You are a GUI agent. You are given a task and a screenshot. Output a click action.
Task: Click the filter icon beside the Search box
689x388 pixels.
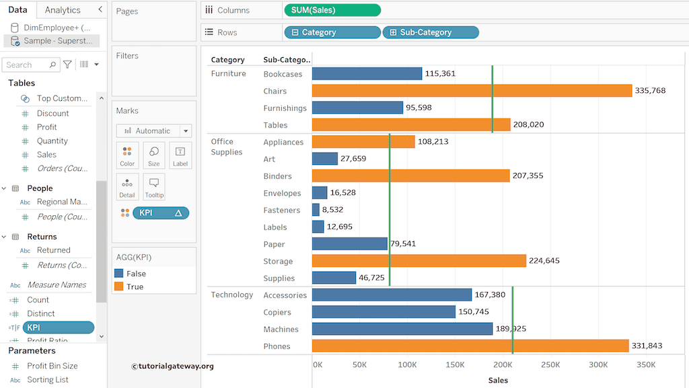point(67,64)
